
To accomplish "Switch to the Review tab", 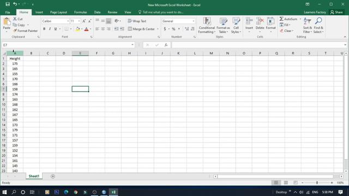I will [112, 12].
